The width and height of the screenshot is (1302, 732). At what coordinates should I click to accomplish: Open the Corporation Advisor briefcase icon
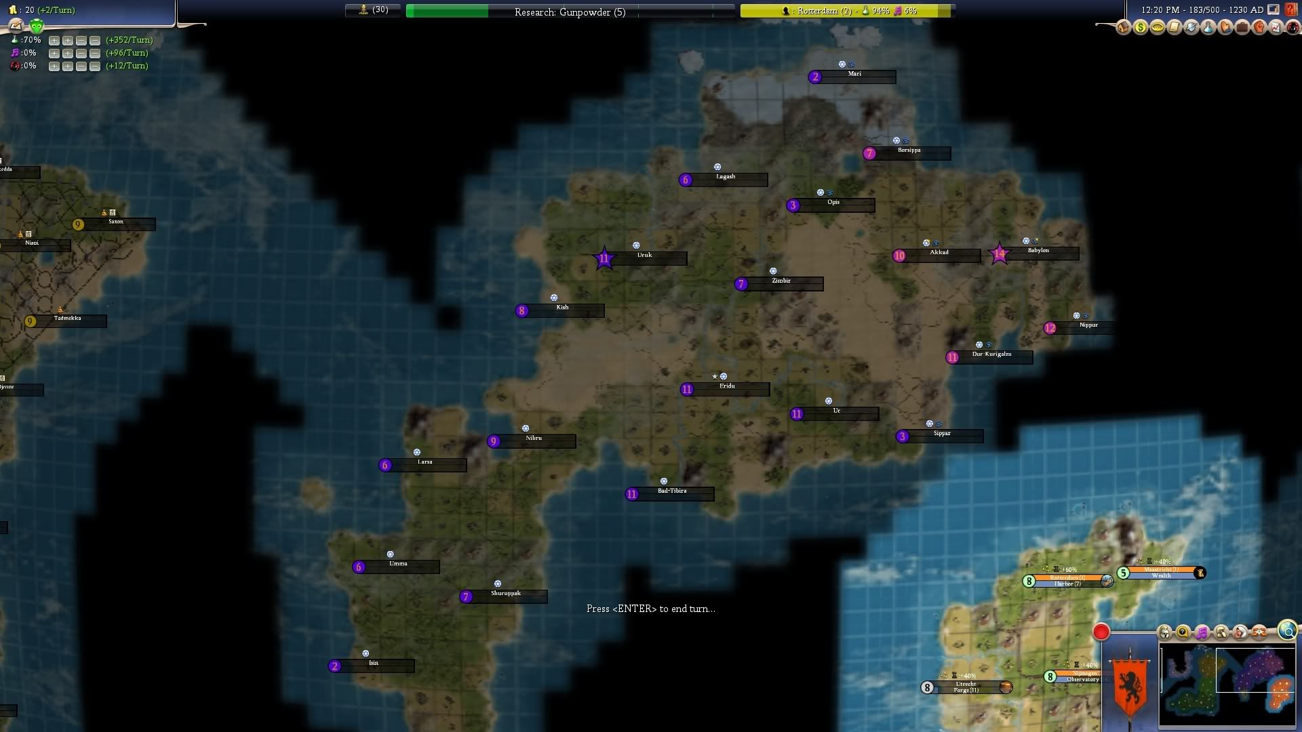[x=1242, y=27]
